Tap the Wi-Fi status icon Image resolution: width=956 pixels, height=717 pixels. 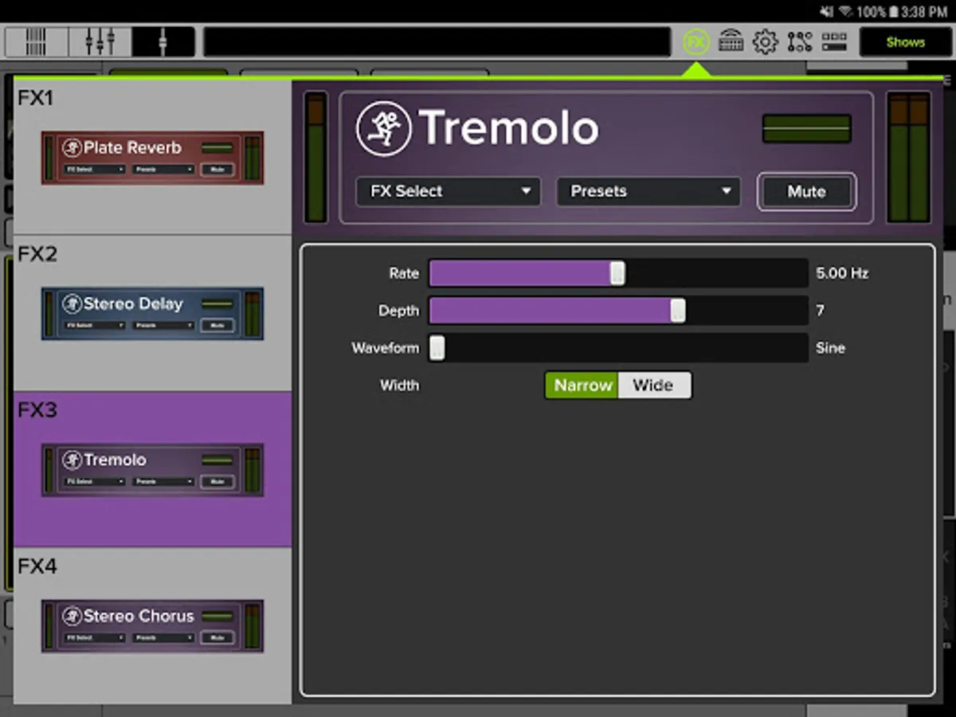pyautogui.click(x=847, y=12)
